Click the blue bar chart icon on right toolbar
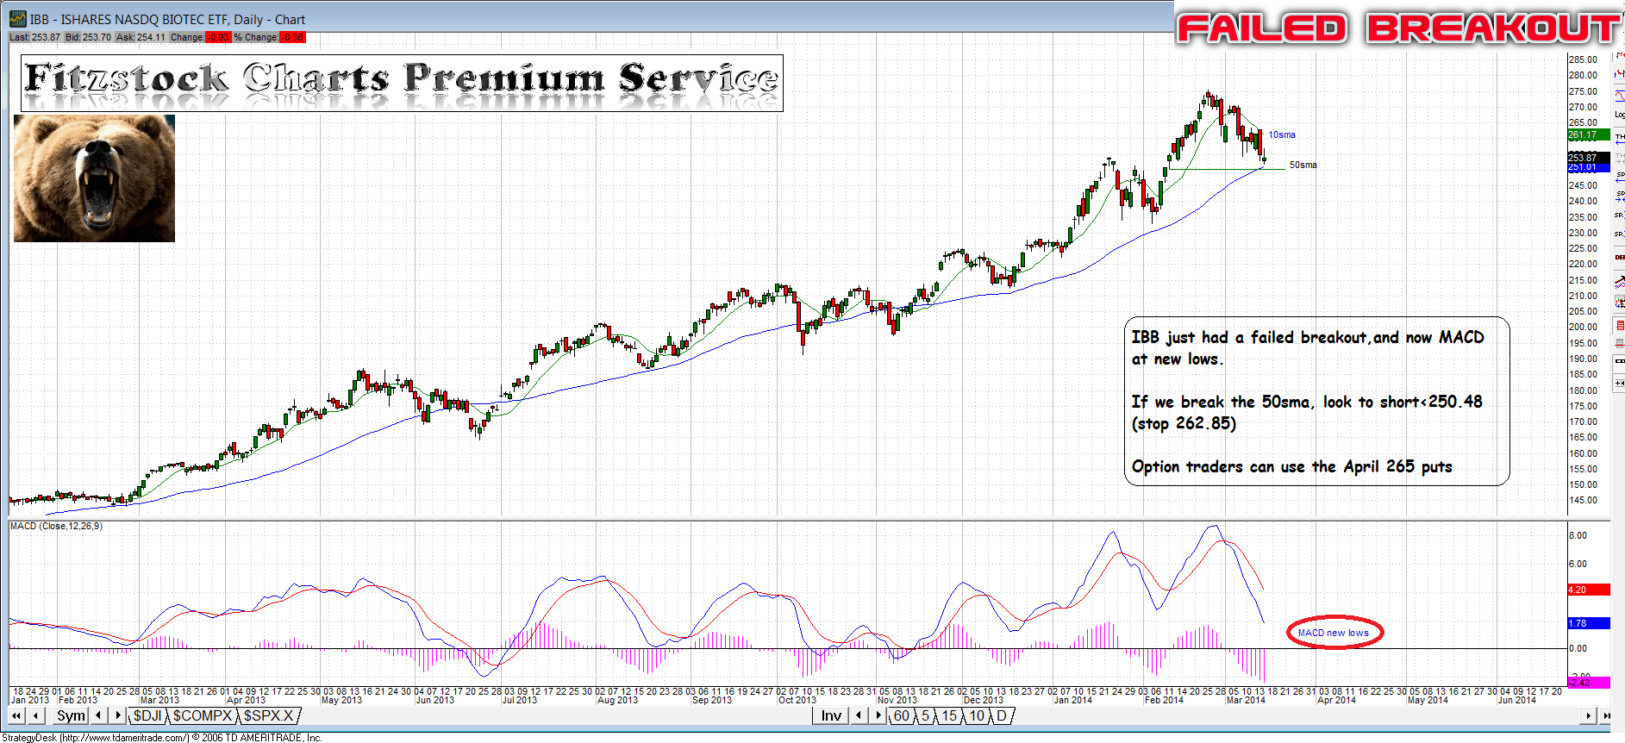1625x743 pixels. click(x=1619, y=73)
